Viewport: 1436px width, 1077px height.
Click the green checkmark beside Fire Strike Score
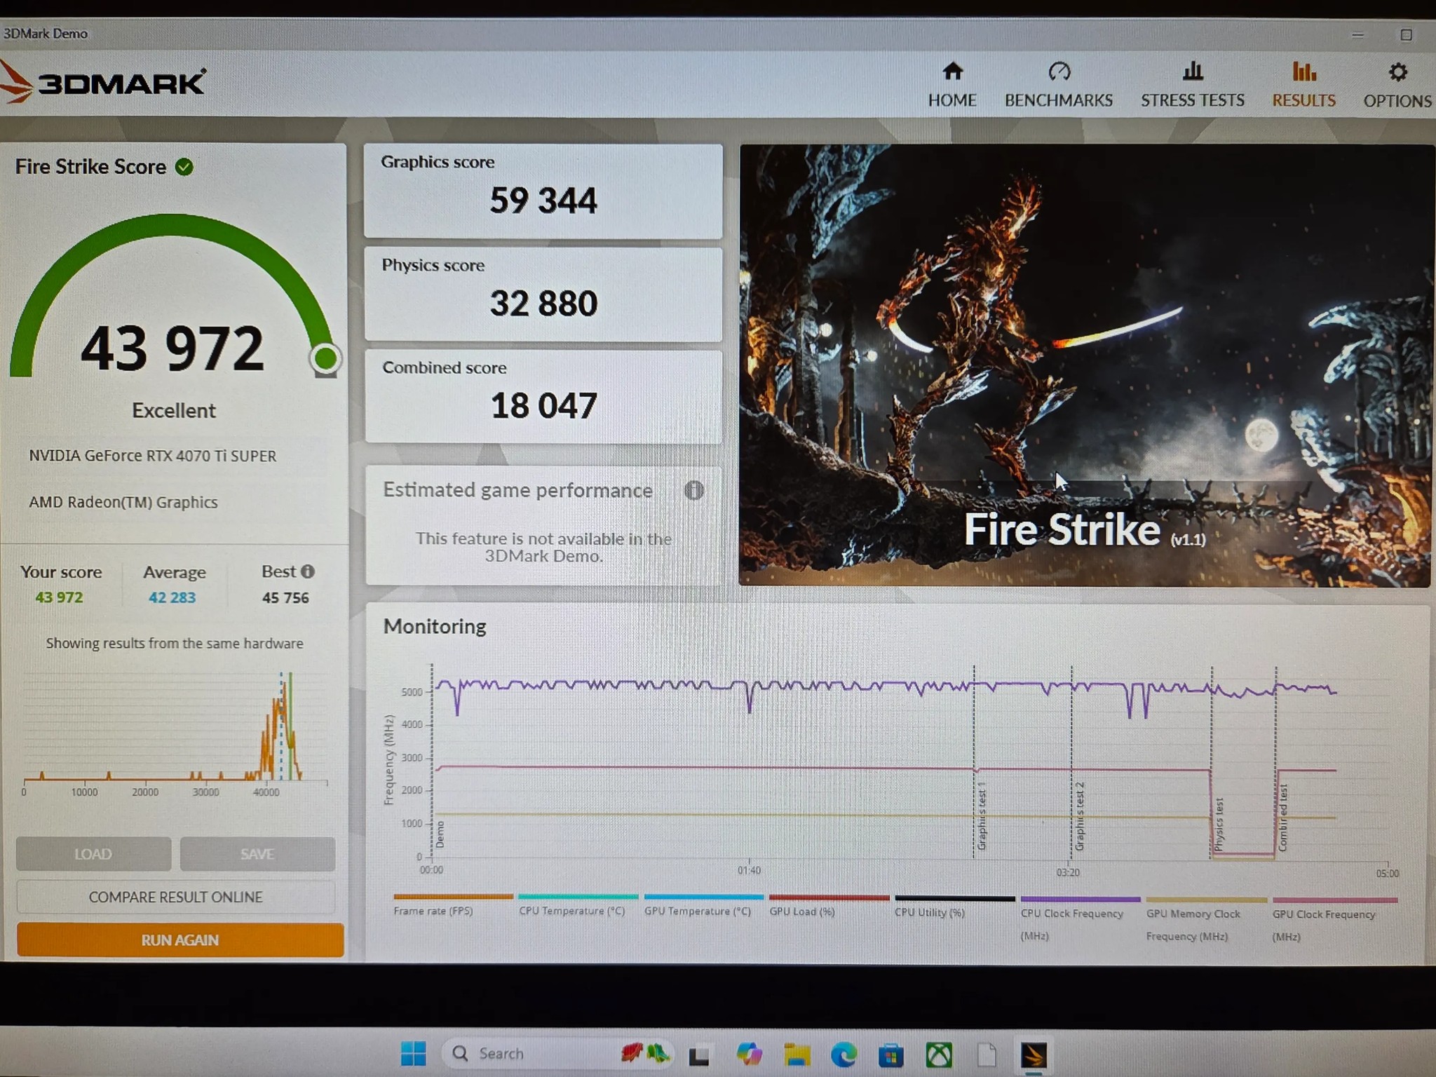pyautogui.click(x=184, y=167)
